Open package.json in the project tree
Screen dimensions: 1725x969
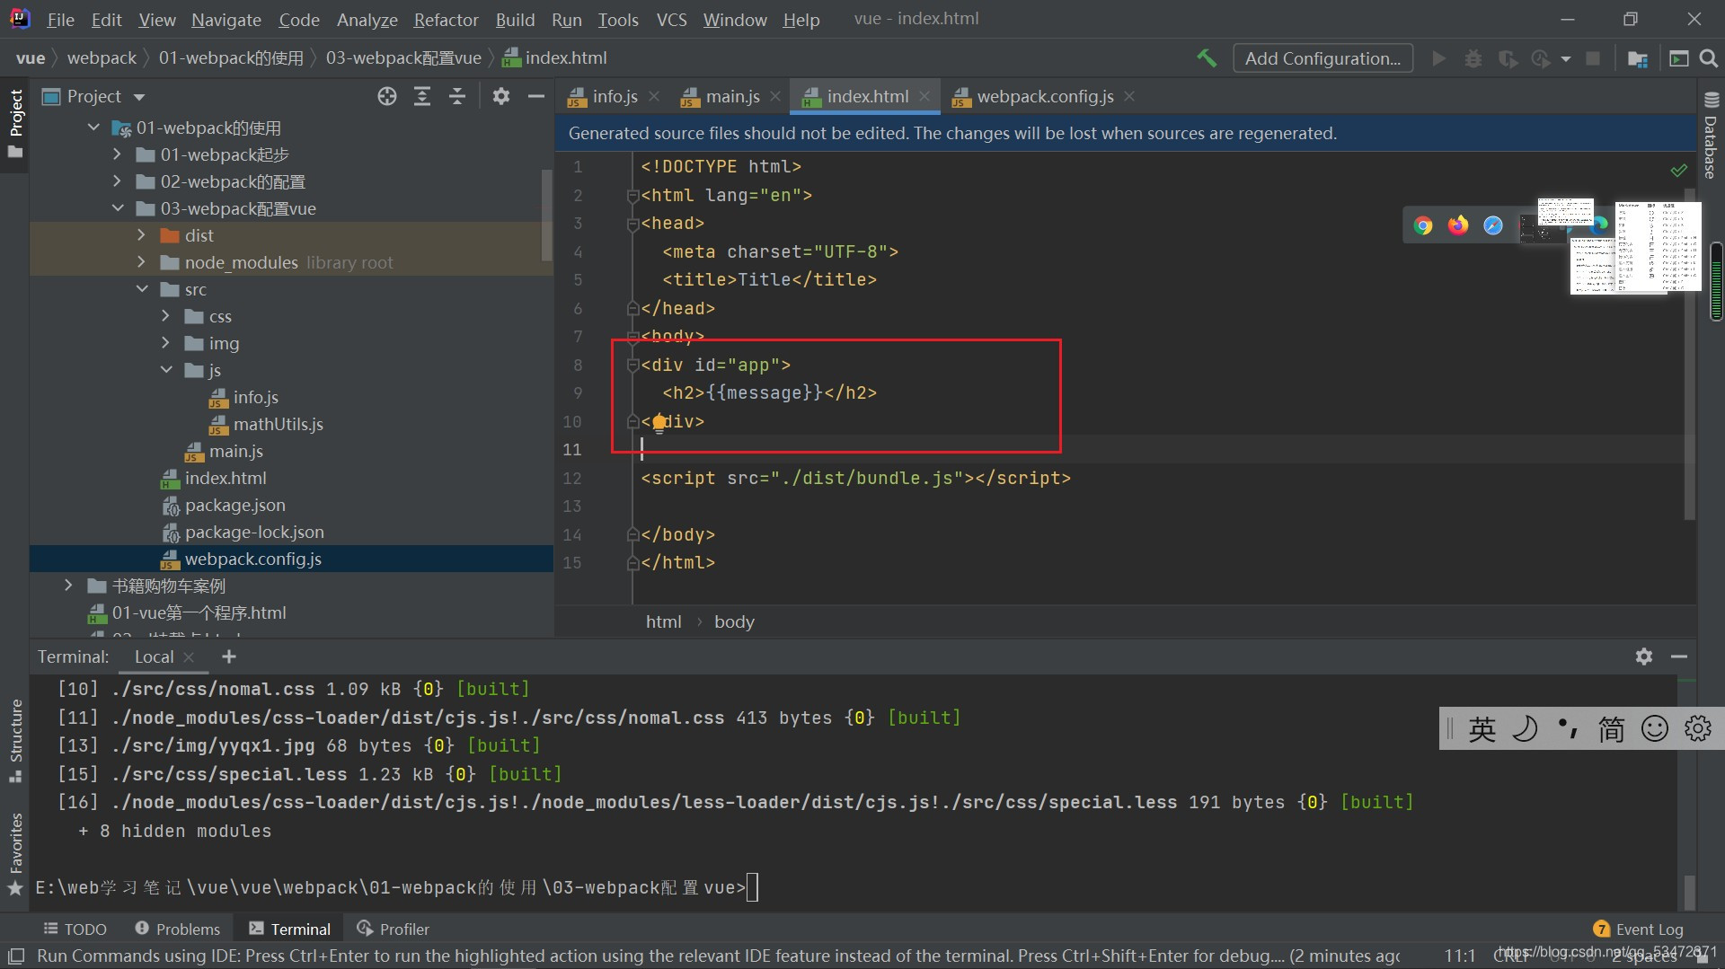[234, 505]
